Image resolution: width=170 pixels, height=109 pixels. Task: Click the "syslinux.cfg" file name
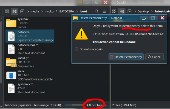click(x=25, y=84)
